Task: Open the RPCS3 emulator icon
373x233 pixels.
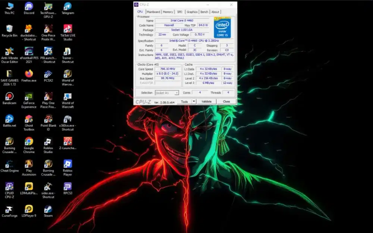Action: [x=68, y=189]
